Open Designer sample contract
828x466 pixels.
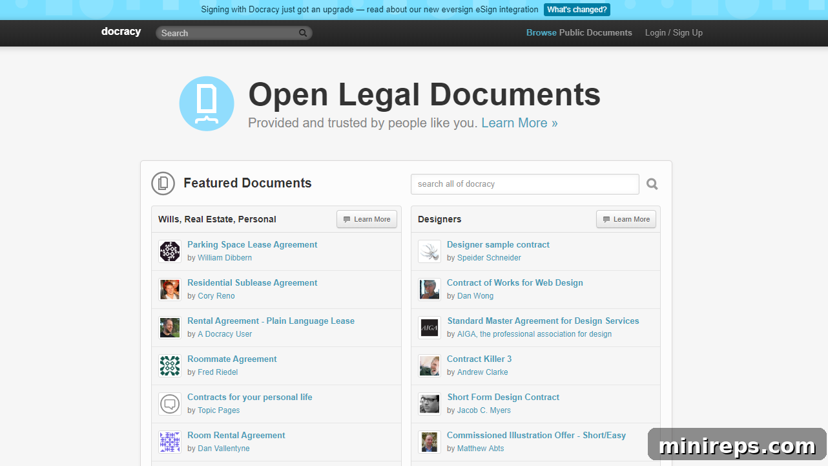[498, 244]
